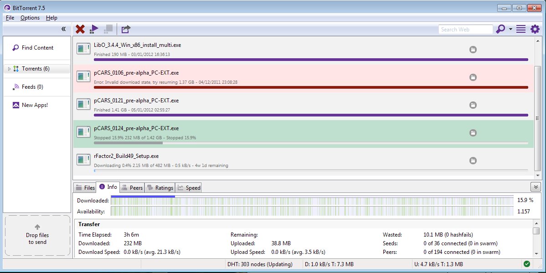Switch to the Peers tab
This screenshot has height=273, width=546.
click(x=132, y=188)
